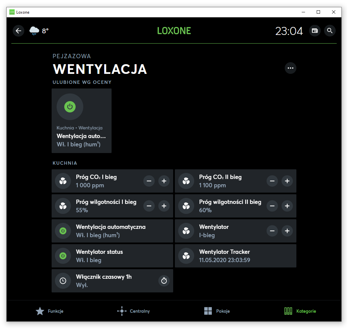Open the rain weather icon
349x329 pixels.
tap(34, 31)
